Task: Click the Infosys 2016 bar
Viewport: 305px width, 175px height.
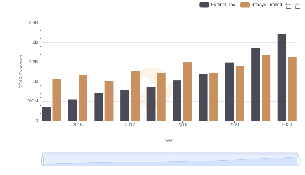Action: tap(109, 101)
